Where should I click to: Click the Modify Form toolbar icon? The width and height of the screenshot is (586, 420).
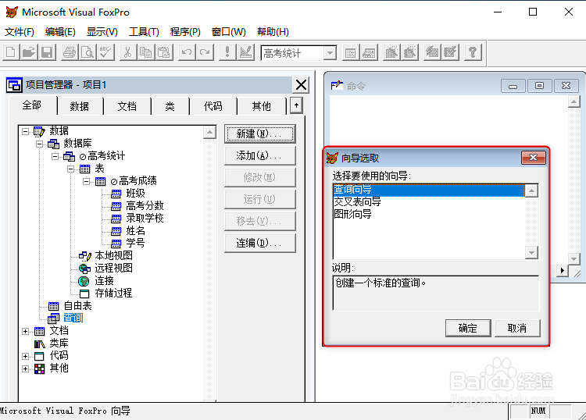coord(245,52)
